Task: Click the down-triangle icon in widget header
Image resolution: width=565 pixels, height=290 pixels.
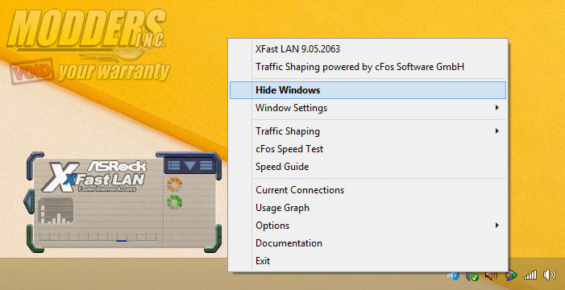Action: coord(190,166)
